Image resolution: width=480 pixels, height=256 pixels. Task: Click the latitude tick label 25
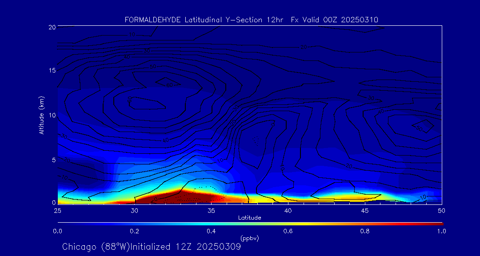pyautogui.click(x=57, y=210)
